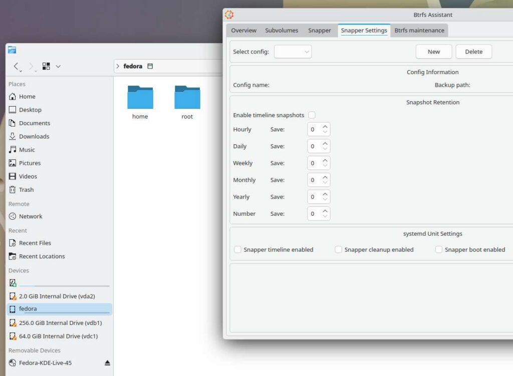Image resolution: width=513 pixels, height=376 pixels.
Task: Open Pictures in Places sidebar
Action: click(59, 163)
